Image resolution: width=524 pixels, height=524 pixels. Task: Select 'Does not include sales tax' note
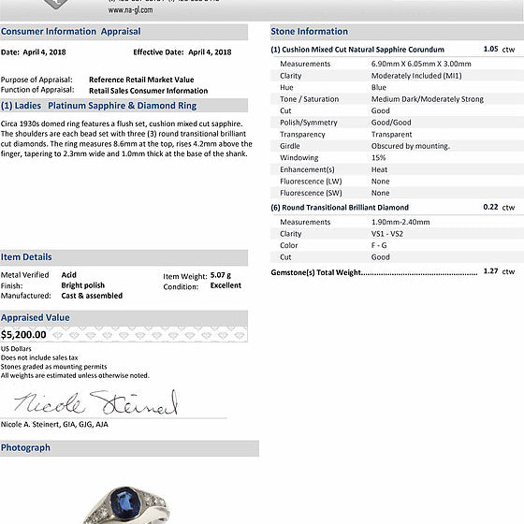coord(39,357)
